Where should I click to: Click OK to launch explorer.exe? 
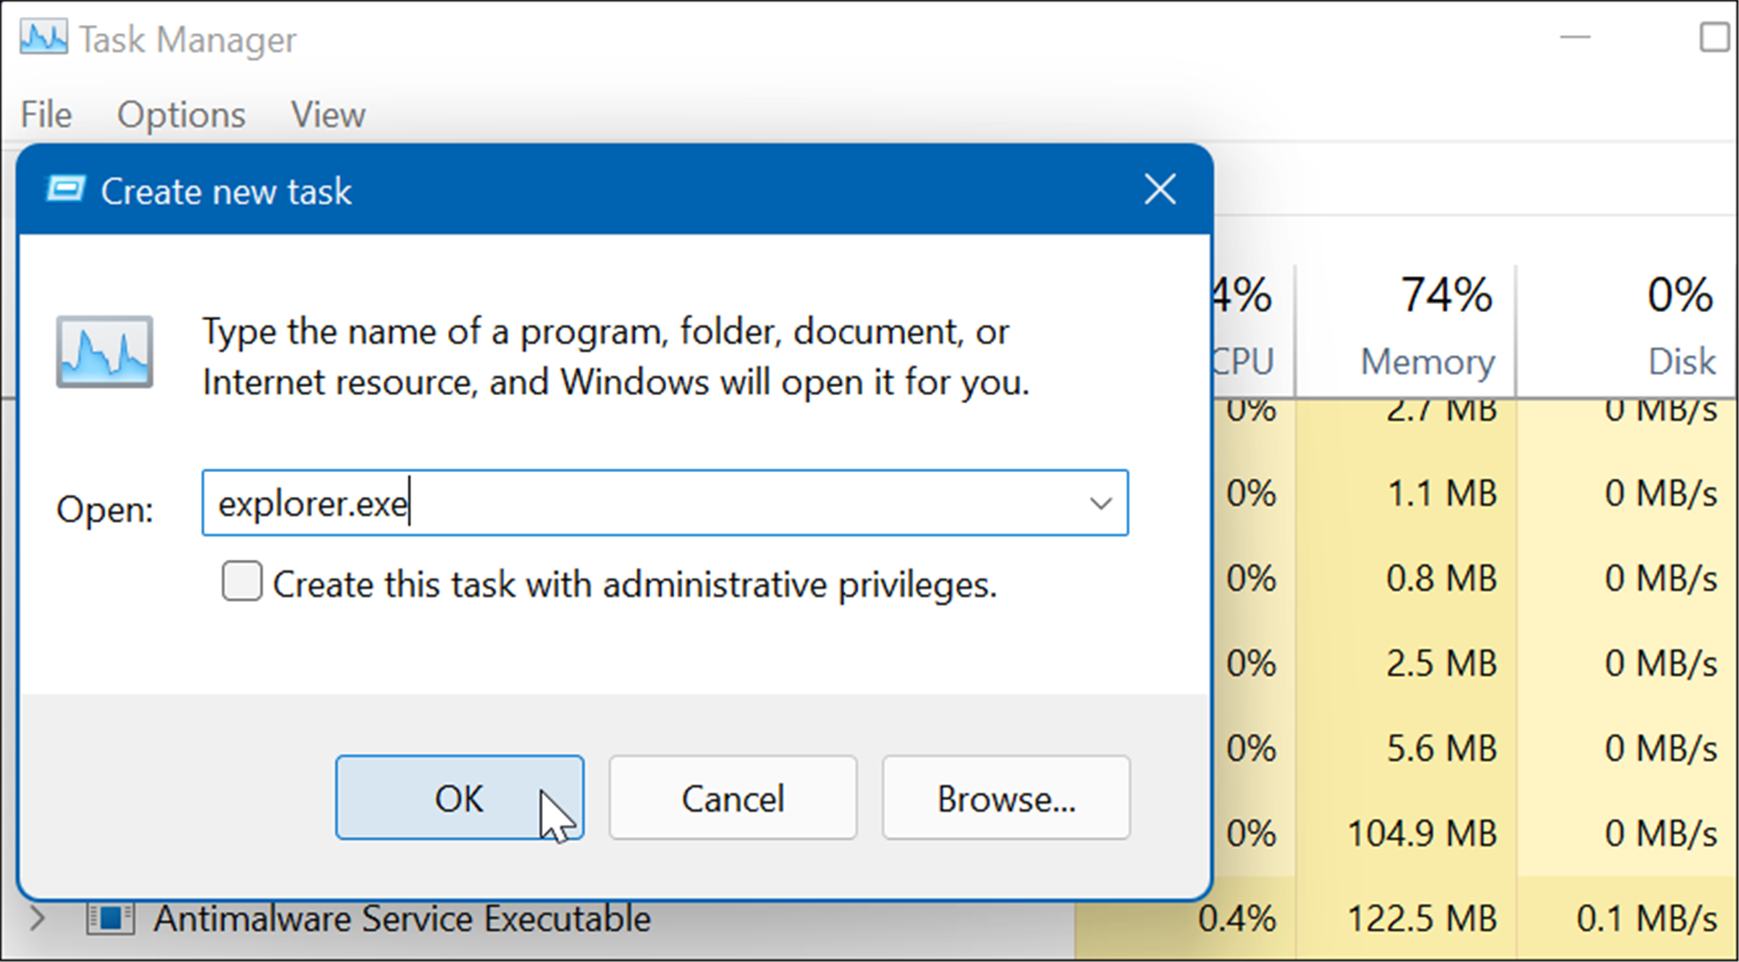pyautogui.click(x=460, y=797)
